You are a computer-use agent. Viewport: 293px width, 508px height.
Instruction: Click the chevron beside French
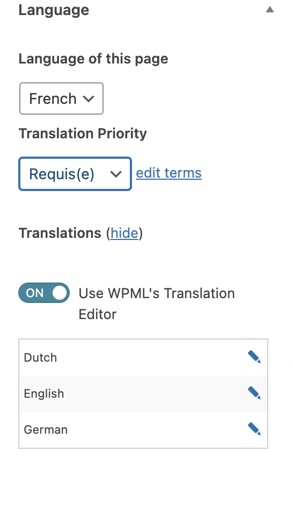(89, 99)
